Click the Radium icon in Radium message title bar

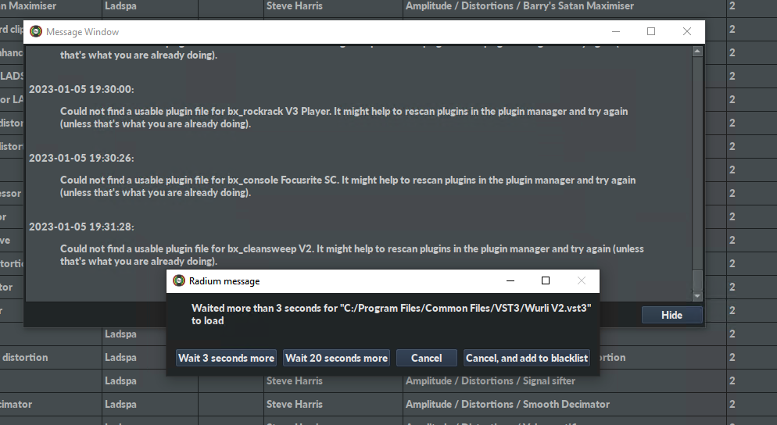179,281
